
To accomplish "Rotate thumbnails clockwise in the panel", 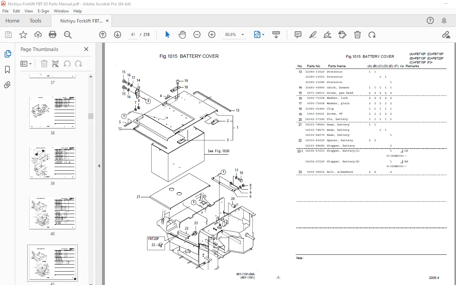I will click(78, 64).
